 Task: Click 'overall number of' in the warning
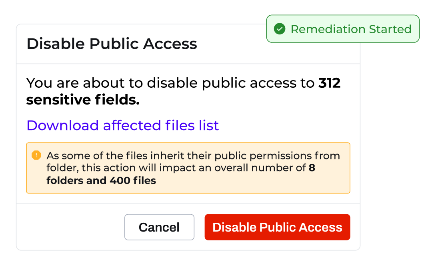(260, 168)
